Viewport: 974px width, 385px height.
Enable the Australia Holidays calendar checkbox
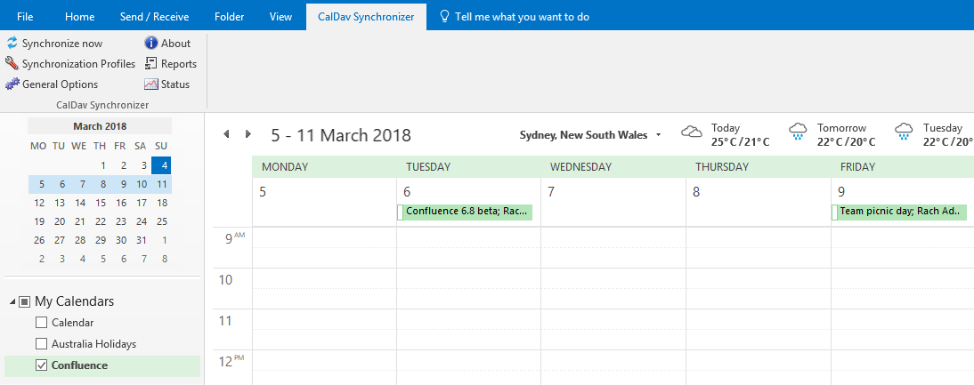coord(41,344)
